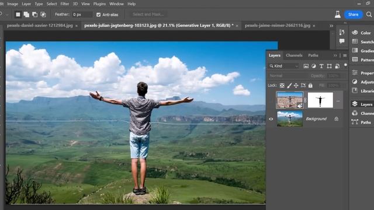Hide the Background layer eye
Screen dimensions: 374x210
click(x=271, y=119)
